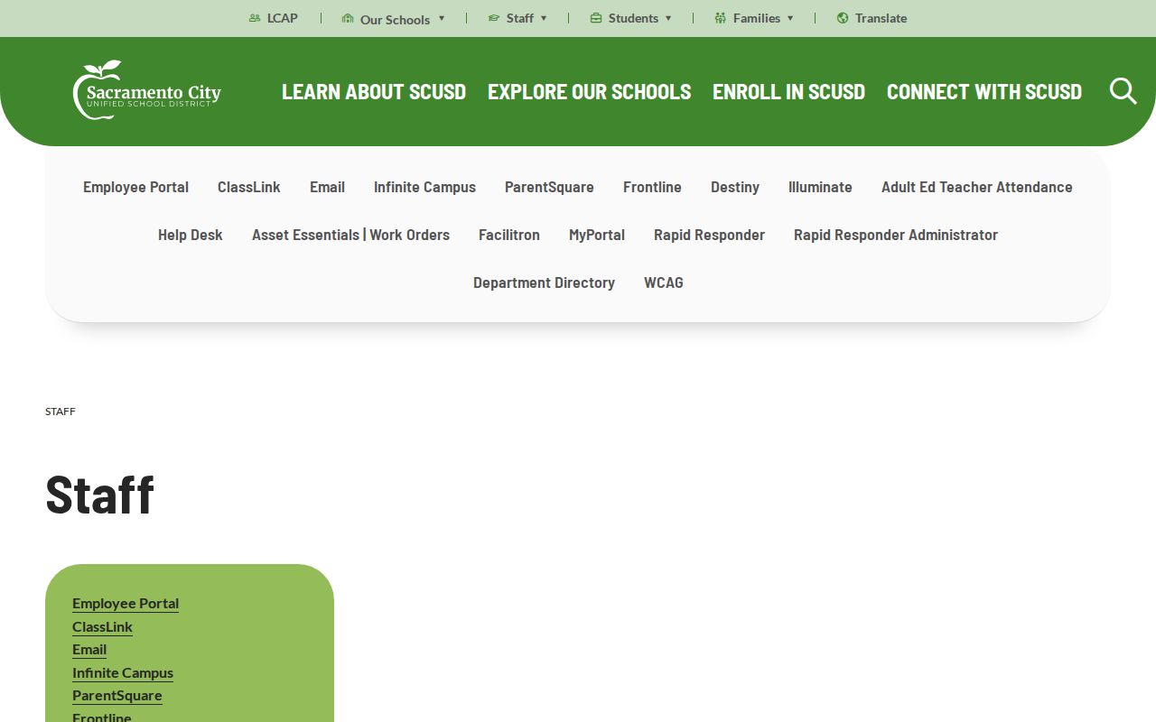Open the Facilitron link
Screen dimensions: 1156x722
pyautogui.click(x=509, y=235)
